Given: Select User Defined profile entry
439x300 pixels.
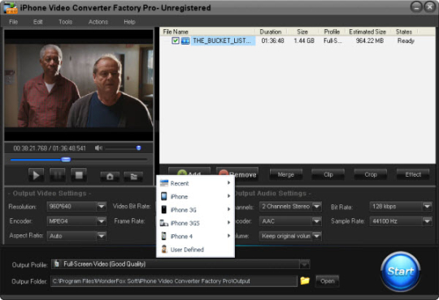Looking at the screenshot, I should coord(195,250).
